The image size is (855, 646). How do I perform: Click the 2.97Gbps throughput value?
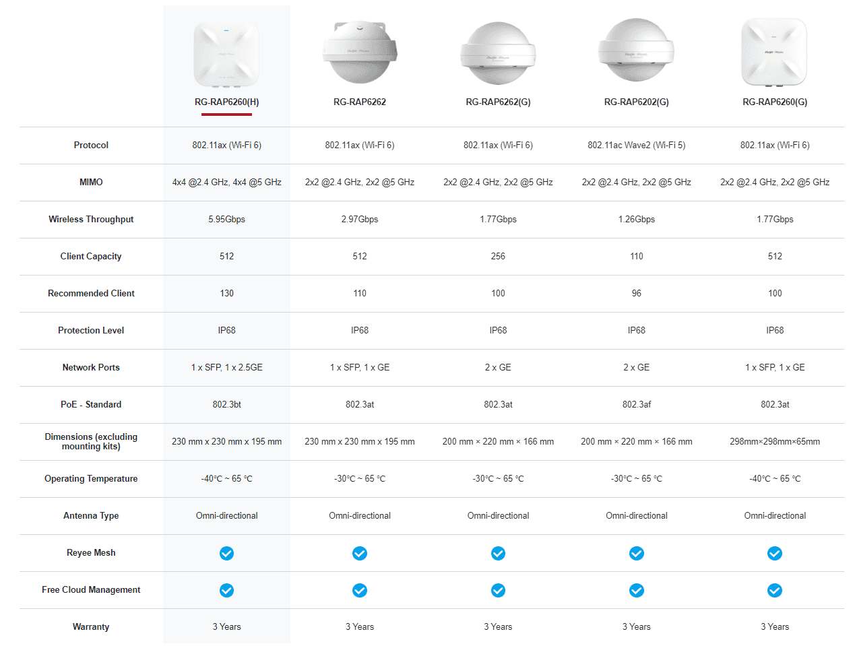tap(360, 219)
